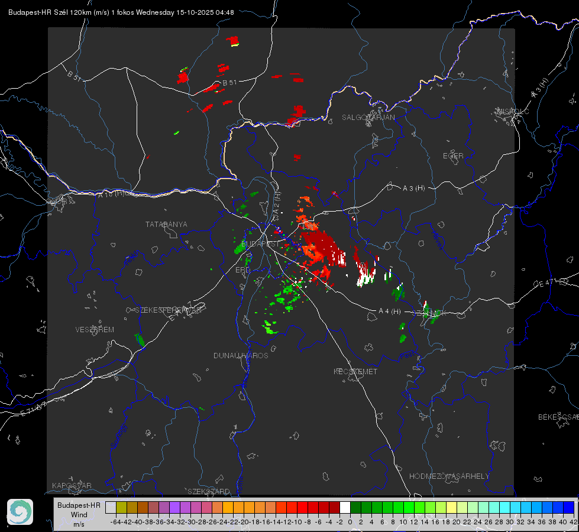Click the EGER city label
The image size is (579, 532).
[x=453, y=156]
